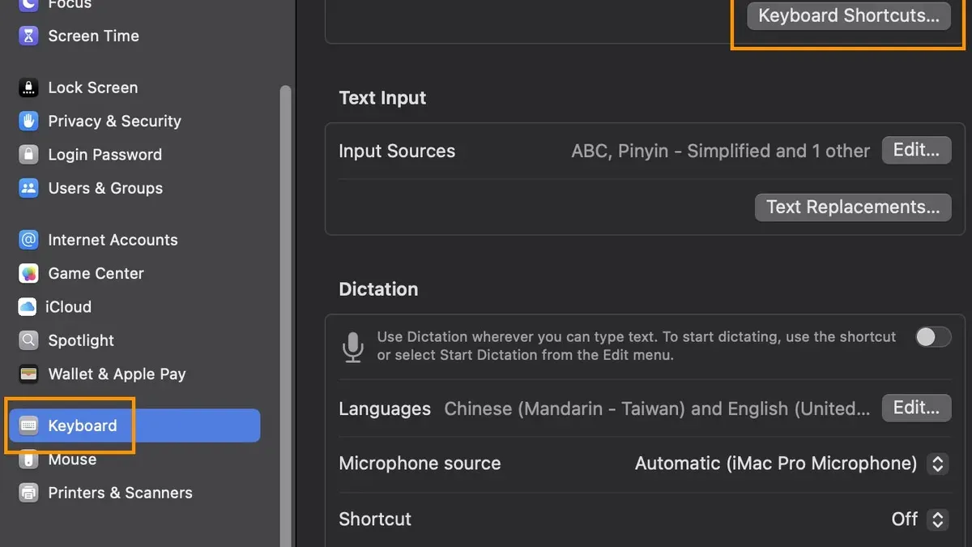The width and height of the screenshot is (972, 547).
Task: Click the 'Dictation' section heading
Action: [x=378, y=289]
